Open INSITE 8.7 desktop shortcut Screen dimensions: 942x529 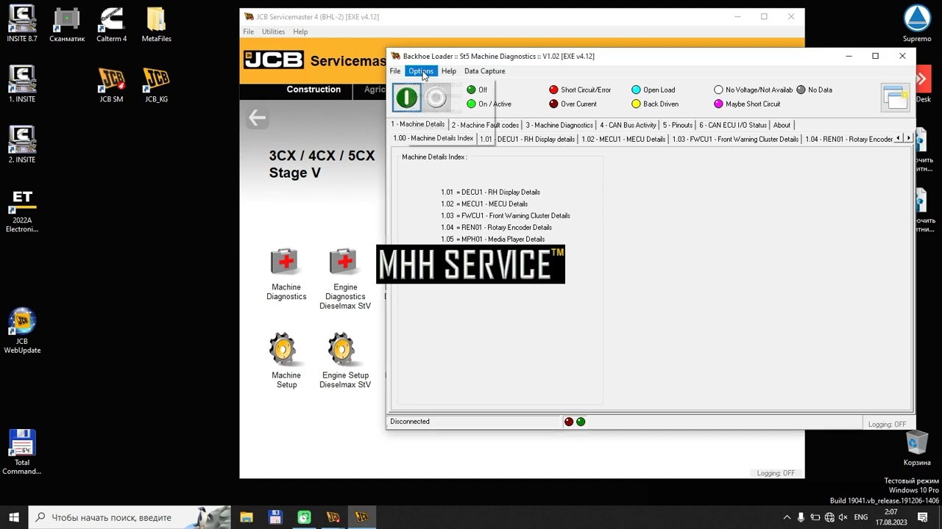click(x=22, y=24)
